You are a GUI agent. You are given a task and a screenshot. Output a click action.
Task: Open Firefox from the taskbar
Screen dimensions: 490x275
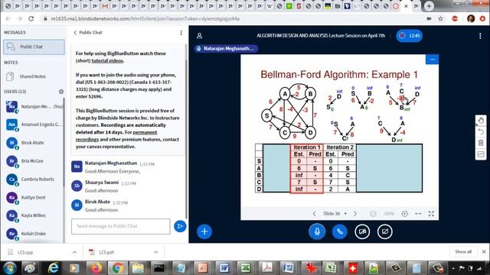96,268
